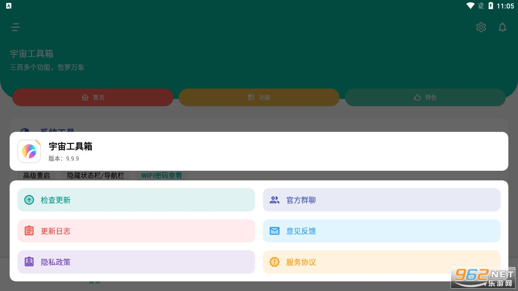Image resolution: width=518 pixels, height=291 pixels.
Task: Click the 隐私政策 button
Action: 136,262
